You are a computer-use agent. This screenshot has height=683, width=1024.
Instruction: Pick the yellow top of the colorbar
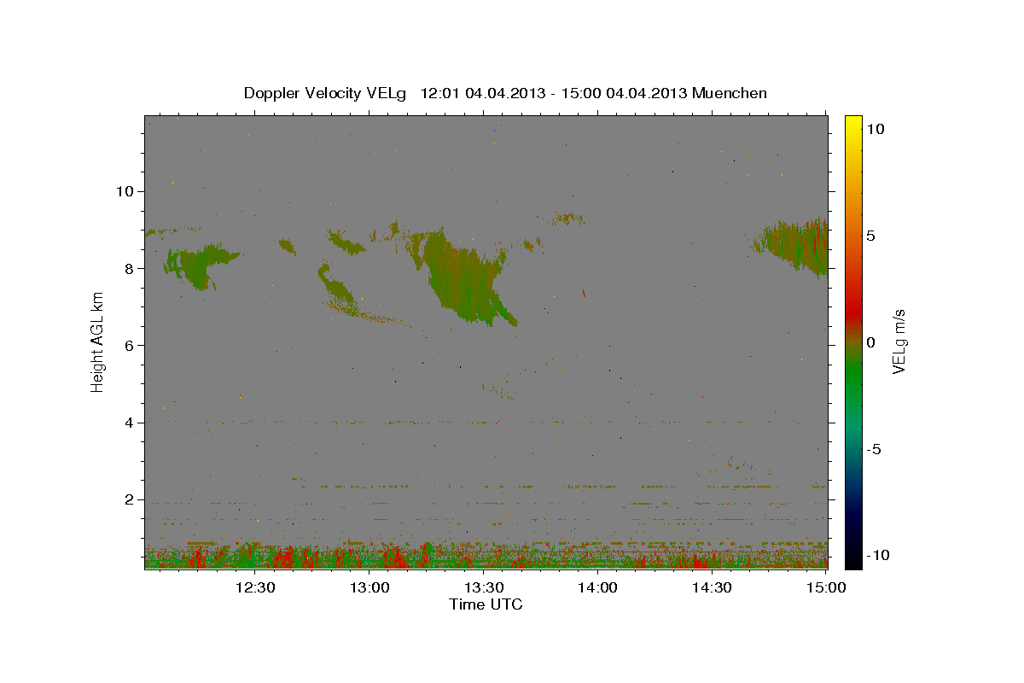click(852, 121)
